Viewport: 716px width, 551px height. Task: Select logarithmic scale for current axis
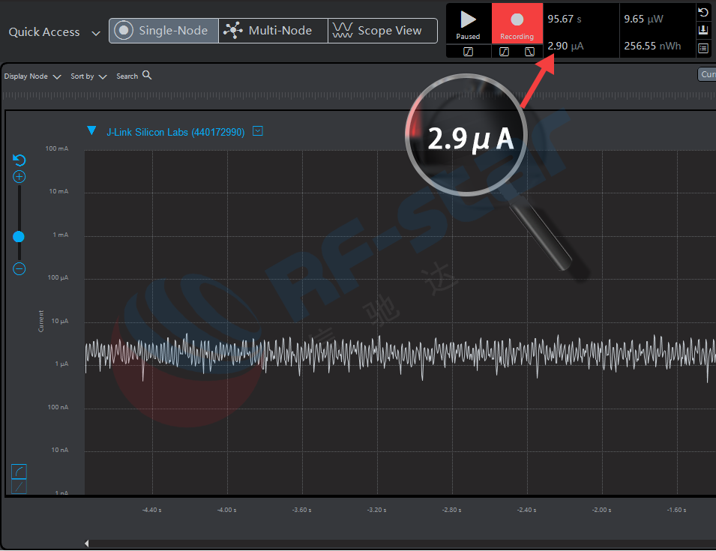[19, 471]
